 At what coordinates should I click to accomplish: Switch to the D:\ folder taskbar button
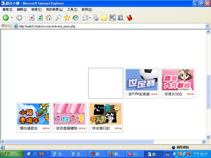135,154
